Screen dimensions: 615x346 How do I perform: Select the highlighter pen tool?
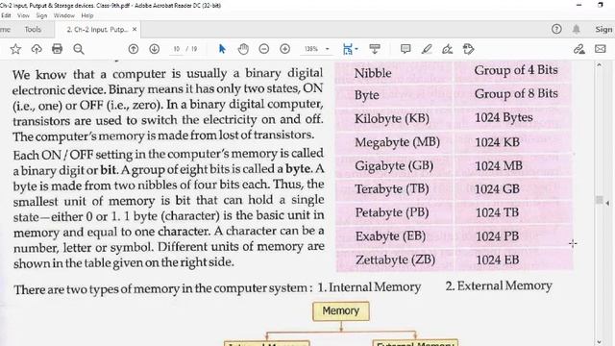pyautogui.click(x=427, y=49)
